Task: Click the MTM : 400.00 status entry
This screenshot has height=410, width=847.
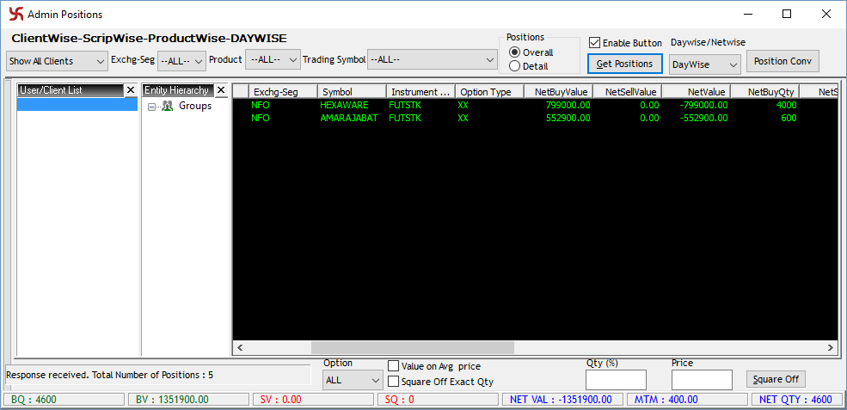Action: [687, 400]
